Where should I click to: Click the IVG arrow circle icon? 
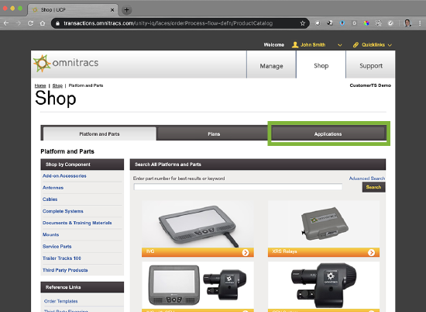coord(246,253)
